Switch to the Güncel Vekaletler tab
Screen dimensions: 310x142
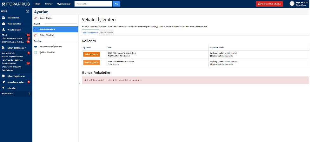90,33
